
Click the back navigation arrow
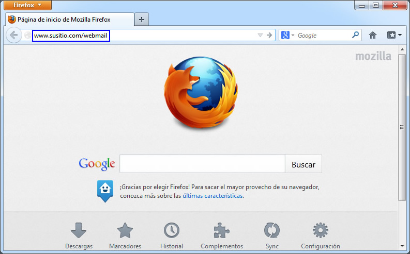[13, 36]
